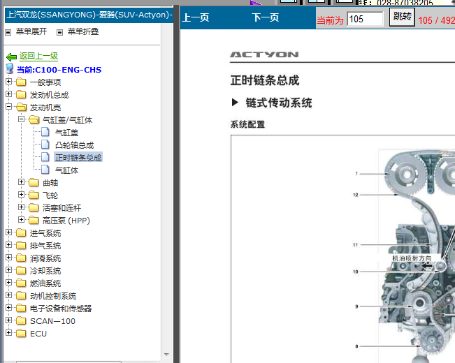Focus the page number field showing 105
This screenshot has width=455, height=363.
pos(366,19)
